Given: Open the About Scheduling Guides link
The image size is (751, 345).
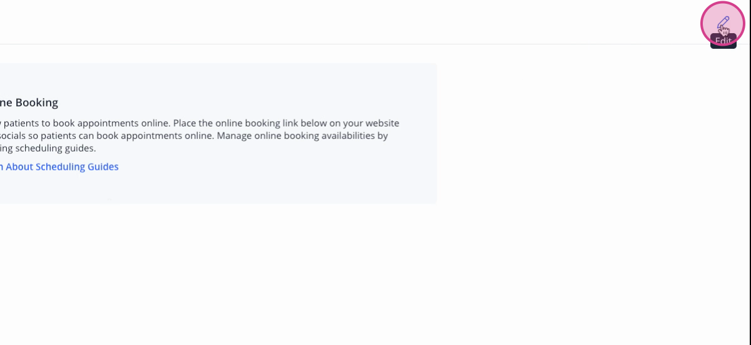Looking at the screenshot, I should [59, 167].
